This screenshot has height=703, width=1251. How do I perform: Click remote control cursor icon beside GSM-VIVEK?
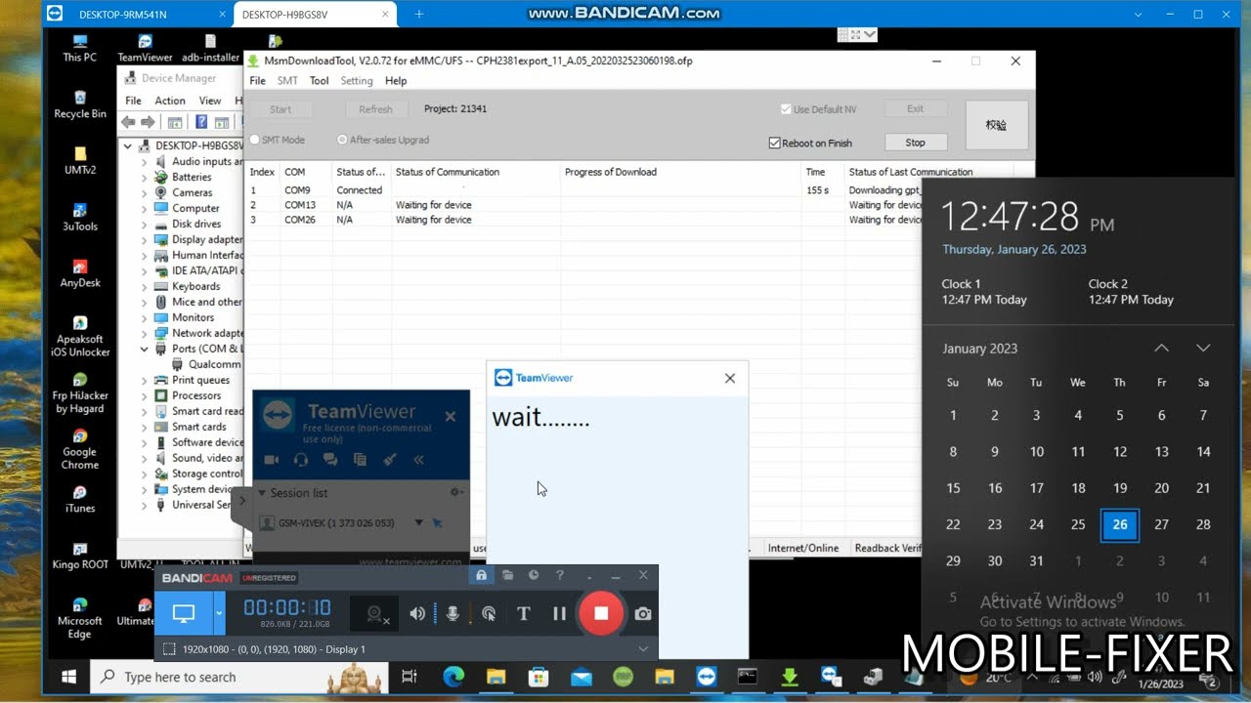click(x=437, y=523)
